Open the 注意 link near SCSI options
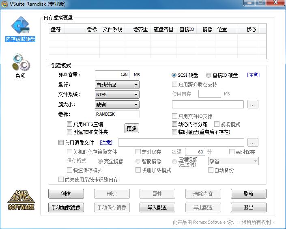Screen dimensions: 286x229 tap(253, 75)
